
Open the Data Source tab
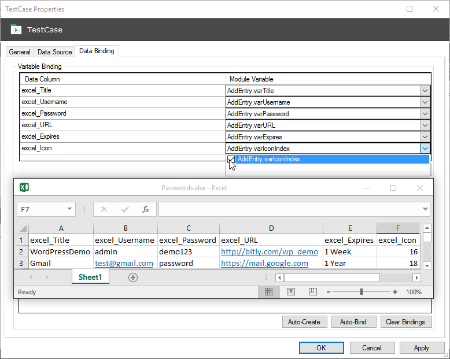[54, 52]
